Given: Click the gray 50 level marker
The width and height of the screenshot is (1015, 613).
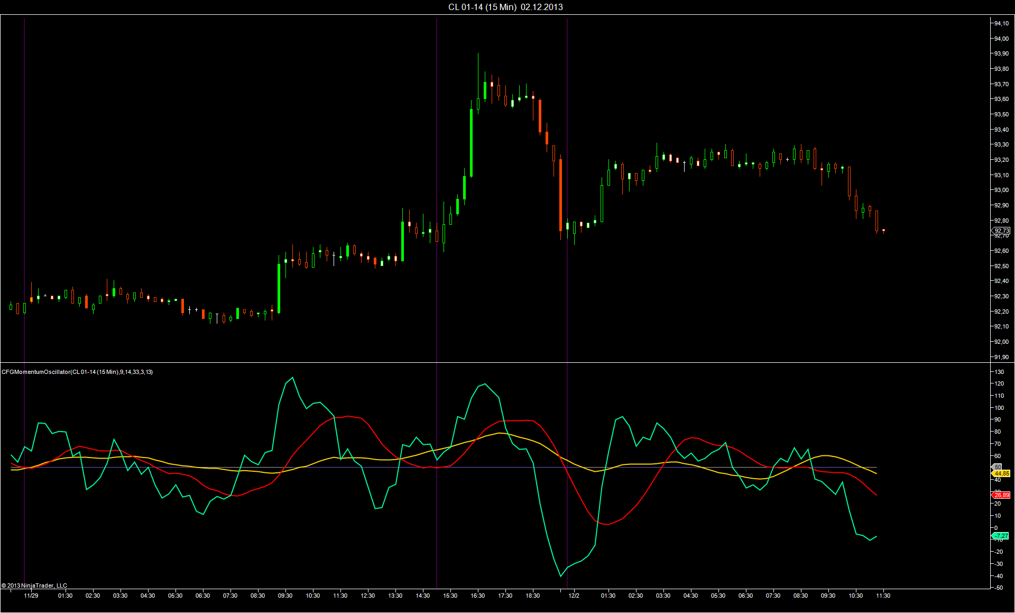Looking at the screenshot, I should pos(998,467).
